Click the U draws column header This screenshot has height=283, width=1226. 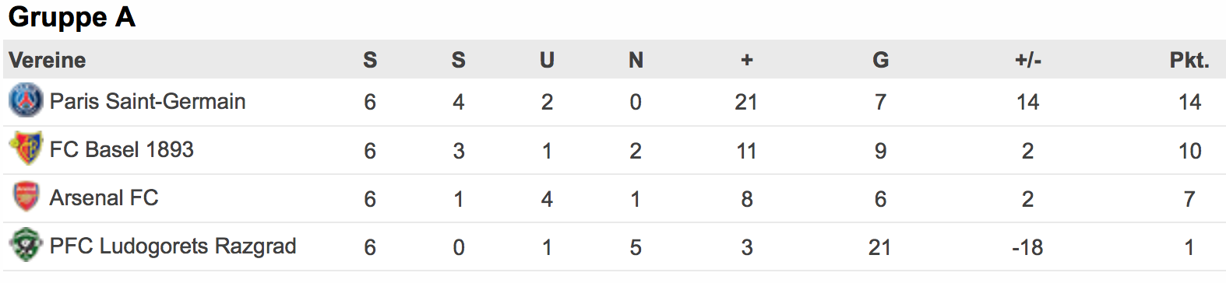547,60
